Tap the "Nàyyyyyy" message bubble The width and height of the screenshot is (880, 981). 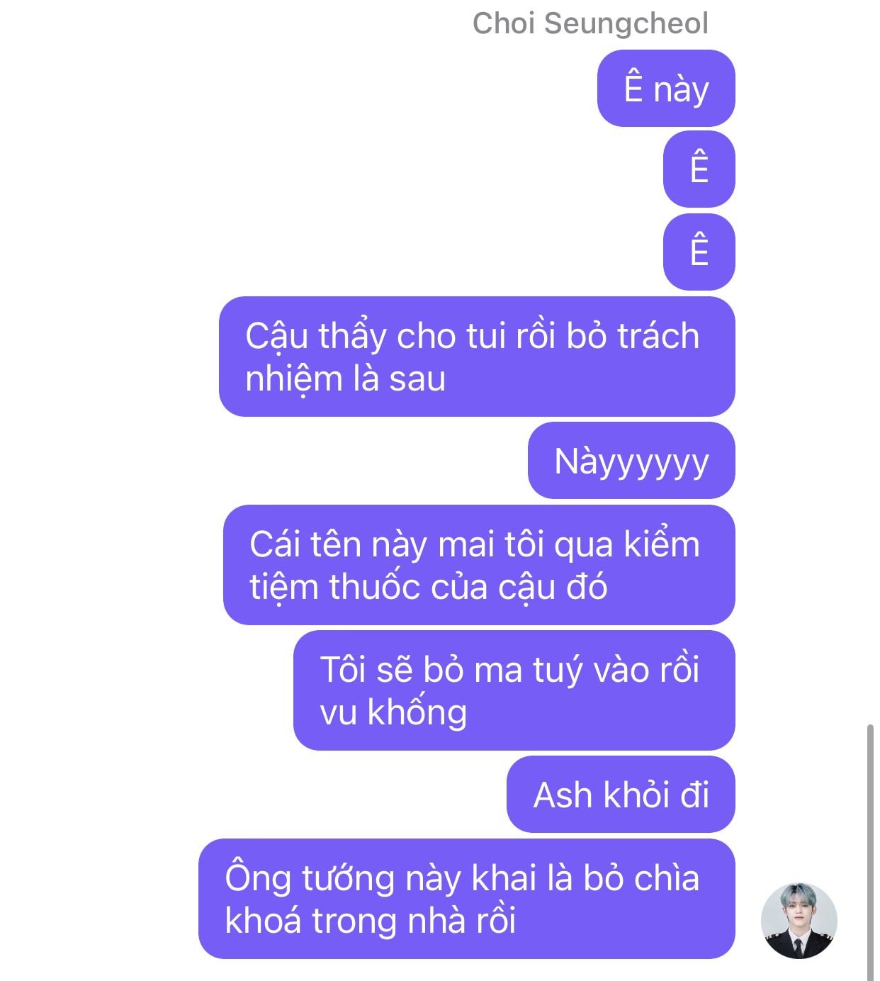click(x=631, y=461)
